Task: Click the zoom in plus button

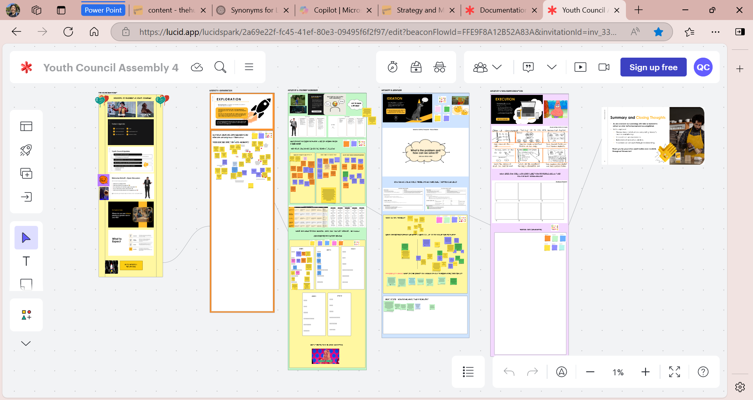Action: pyautogui.click(x=645, y=372)
